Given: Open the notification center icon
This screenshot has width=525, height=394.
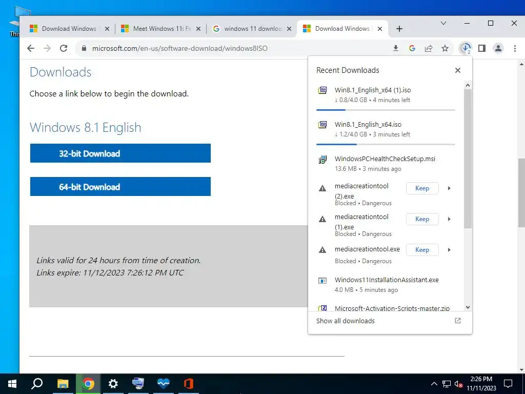Looking at the screenshot, I should click(x=508, y=384).
